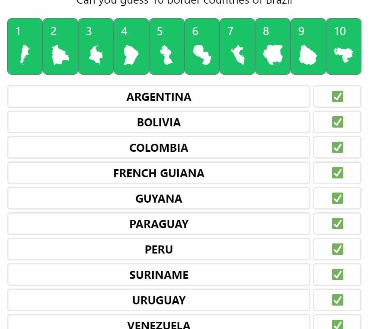Toggle the green checkmark beside PARAGUAY

pyautogui.click(x=338, y=224)
